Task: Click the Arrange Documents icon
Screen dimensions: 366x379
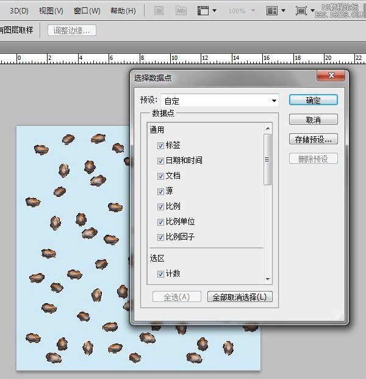Action: pos(272,11)
